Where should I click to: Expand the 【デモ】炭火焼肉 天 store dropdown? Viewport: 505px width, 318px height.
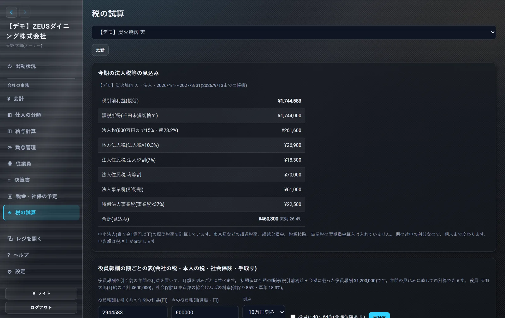point(294,32)
